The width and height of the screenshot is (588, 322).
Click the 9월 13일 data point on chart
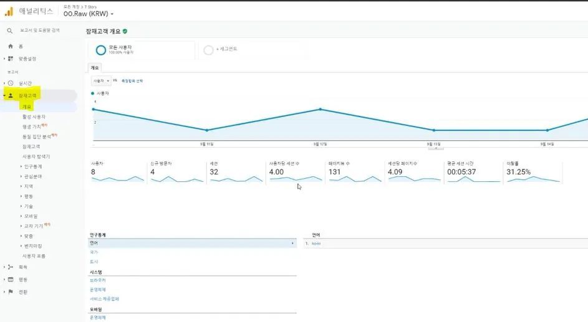434,130
